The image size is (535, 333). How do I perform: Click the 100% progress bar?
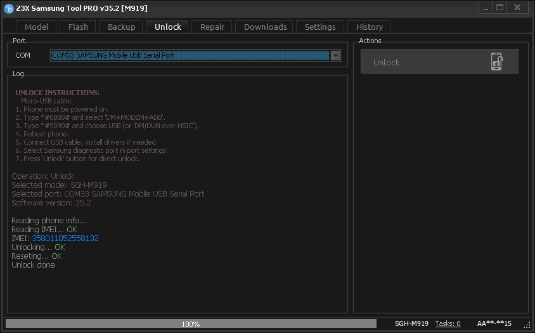[191, 323]
